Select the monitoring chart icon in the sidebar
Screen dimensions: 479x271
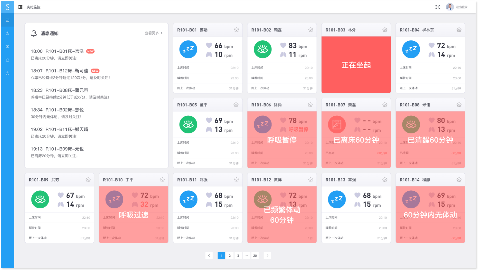tap(8, 20)
